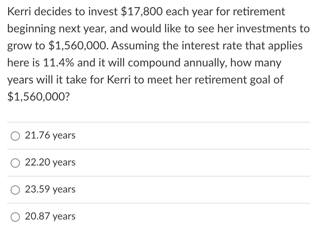Choose the 23.59 years radio button
The height and width of the screenshot is (233, 320).
(x=15, y=190)
